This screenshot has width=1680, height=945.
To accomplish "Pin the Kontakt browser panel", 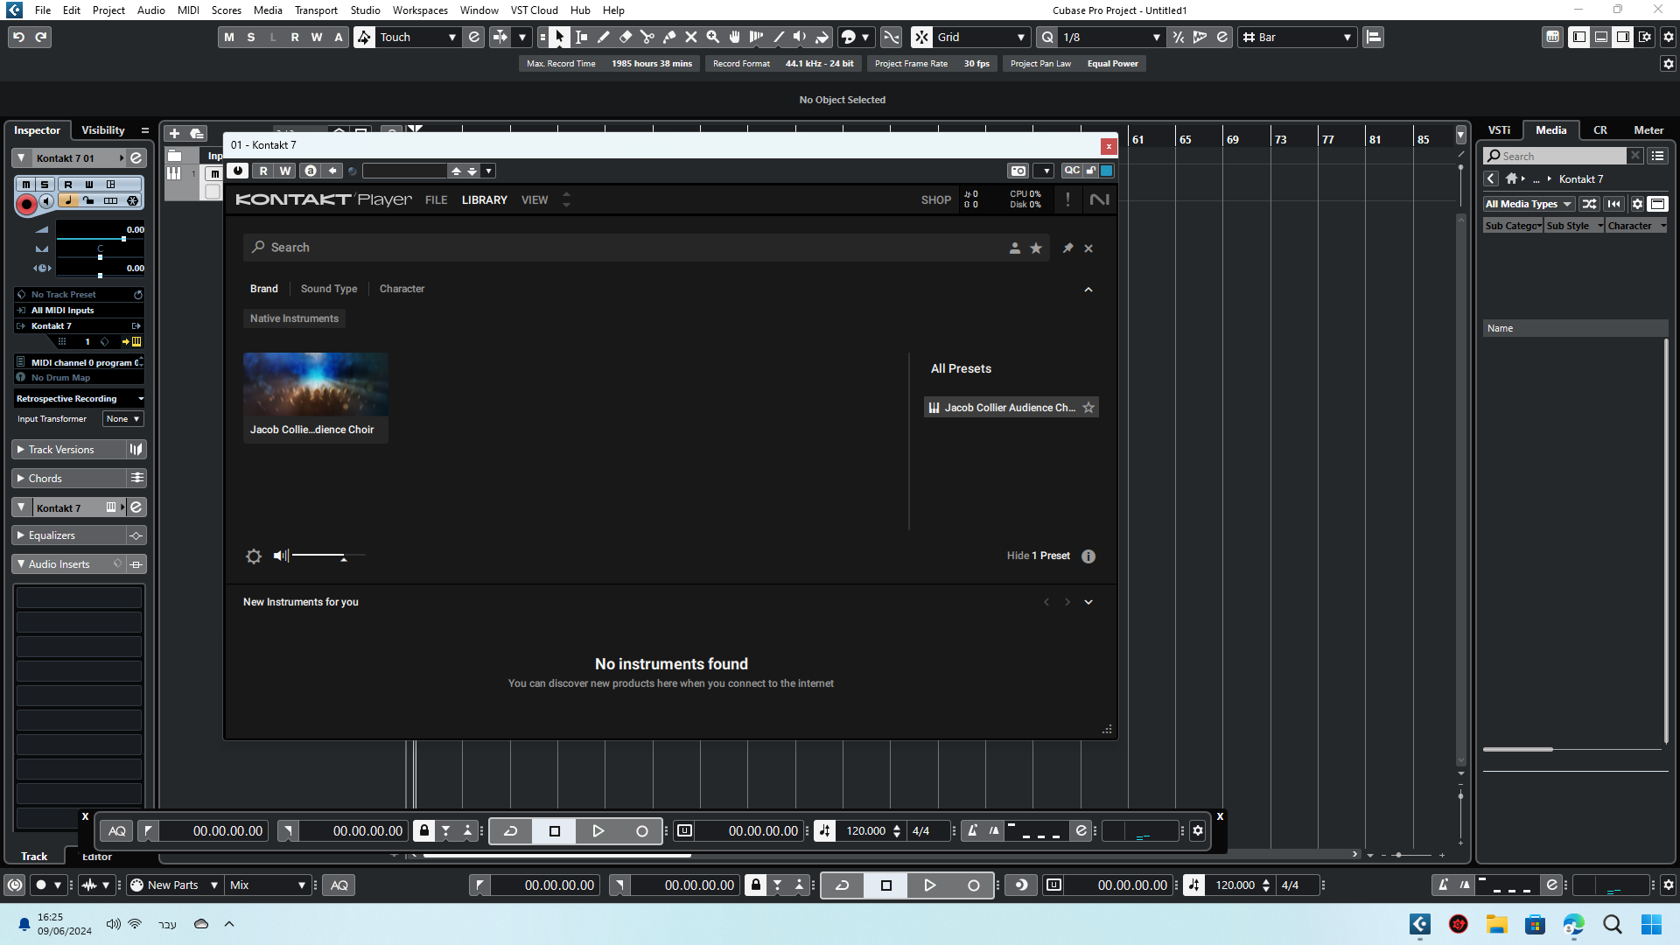I will click(1067, 248).
